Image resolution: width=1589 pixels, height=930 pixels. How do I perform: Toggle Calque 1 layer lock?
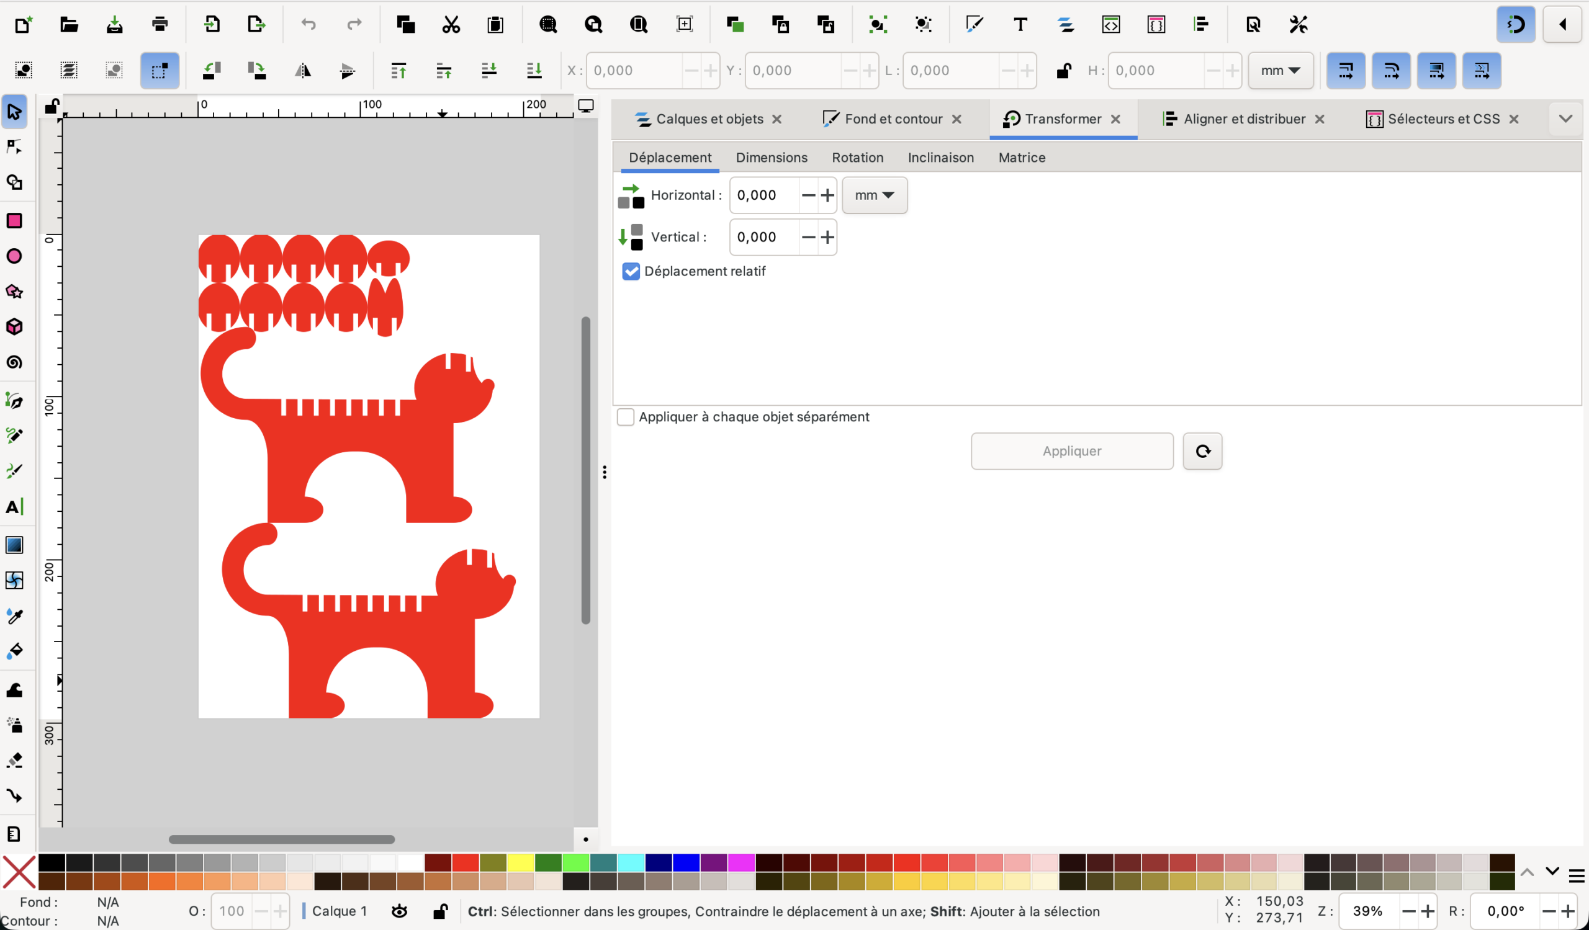pos(440,911)
